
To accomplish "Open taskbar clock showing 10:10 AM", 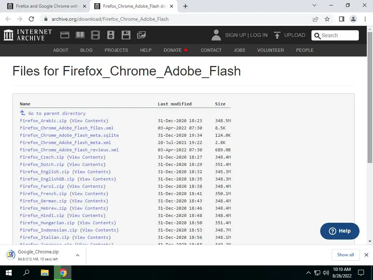I will point(342,273).
